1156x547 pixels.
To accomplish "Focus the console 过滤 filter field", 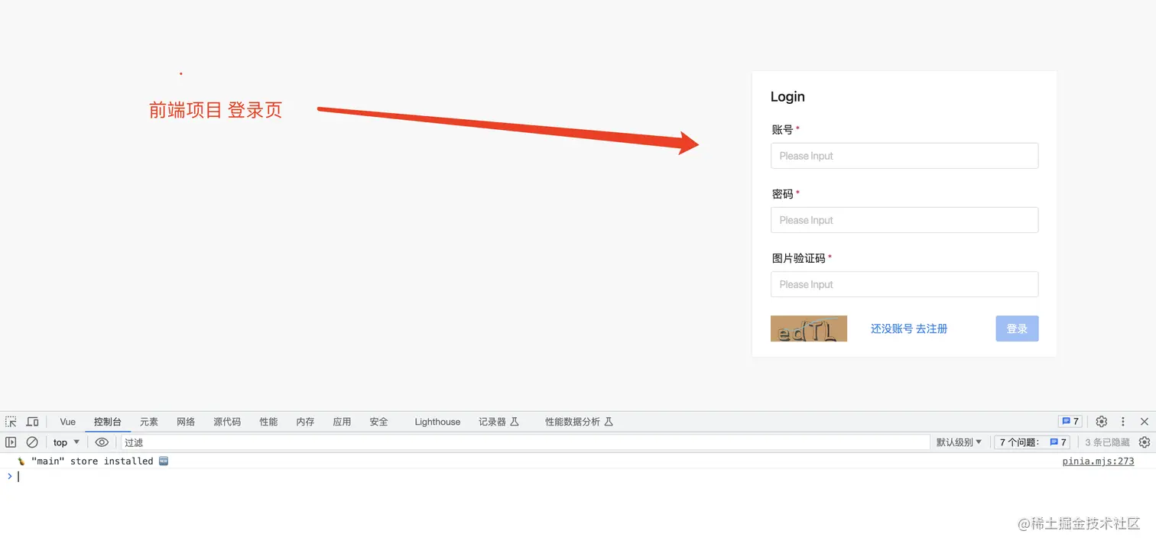I will [x=524, y=442].
